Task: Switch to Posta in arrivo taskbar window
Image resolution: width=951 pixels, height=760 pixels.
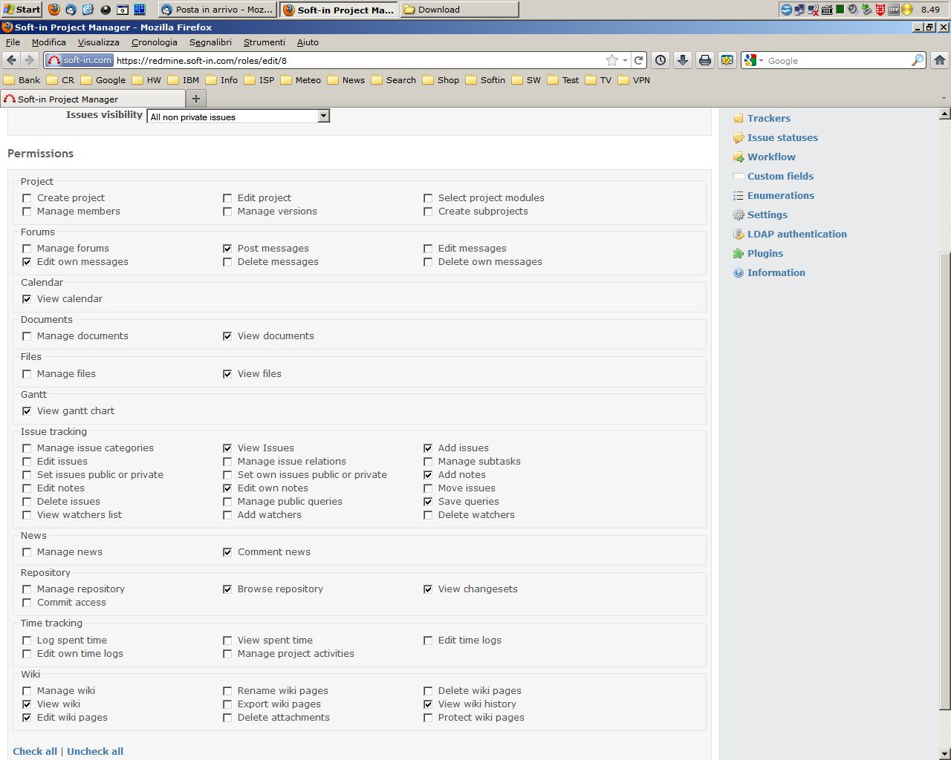Action: (x=217, y=10)
